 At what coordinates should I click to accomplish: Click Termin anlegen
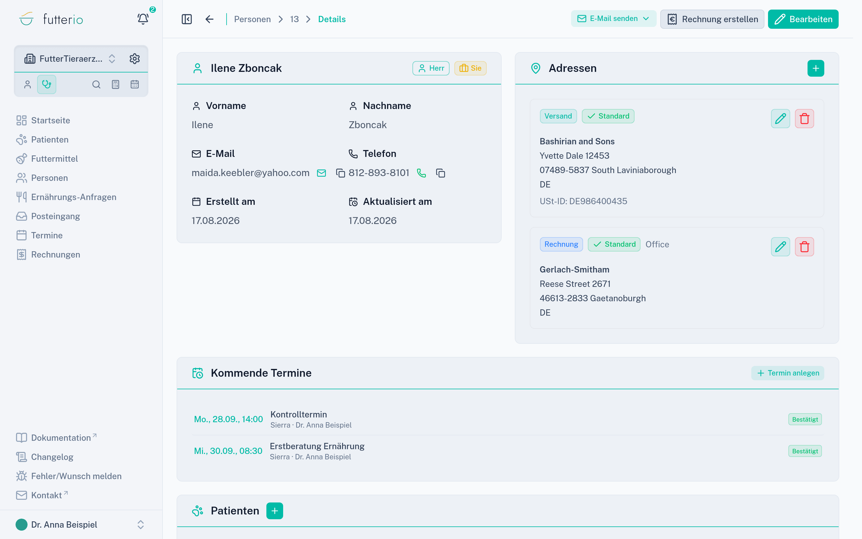[x=787, y=373]
